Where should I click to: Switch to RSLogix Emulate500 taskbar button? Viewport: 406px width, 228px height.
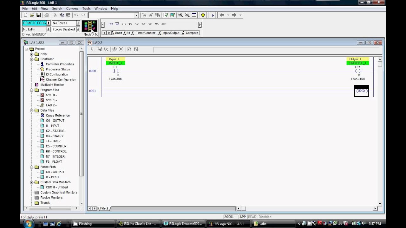(x=183, y=224)
